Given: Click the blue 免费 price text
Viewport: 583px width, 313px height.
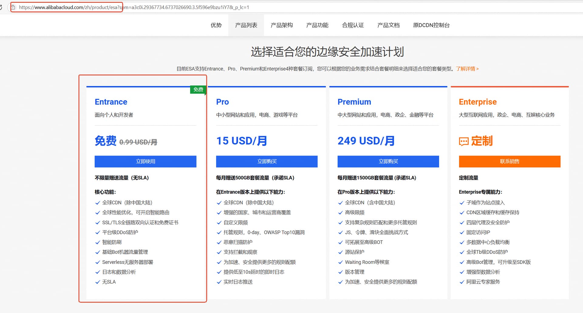Looking at the screenshot, I should click(105, 141).
